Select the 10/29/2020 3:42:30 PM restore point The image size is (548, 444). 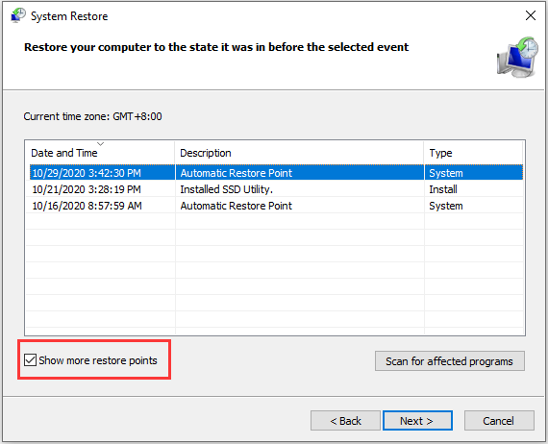276,173
